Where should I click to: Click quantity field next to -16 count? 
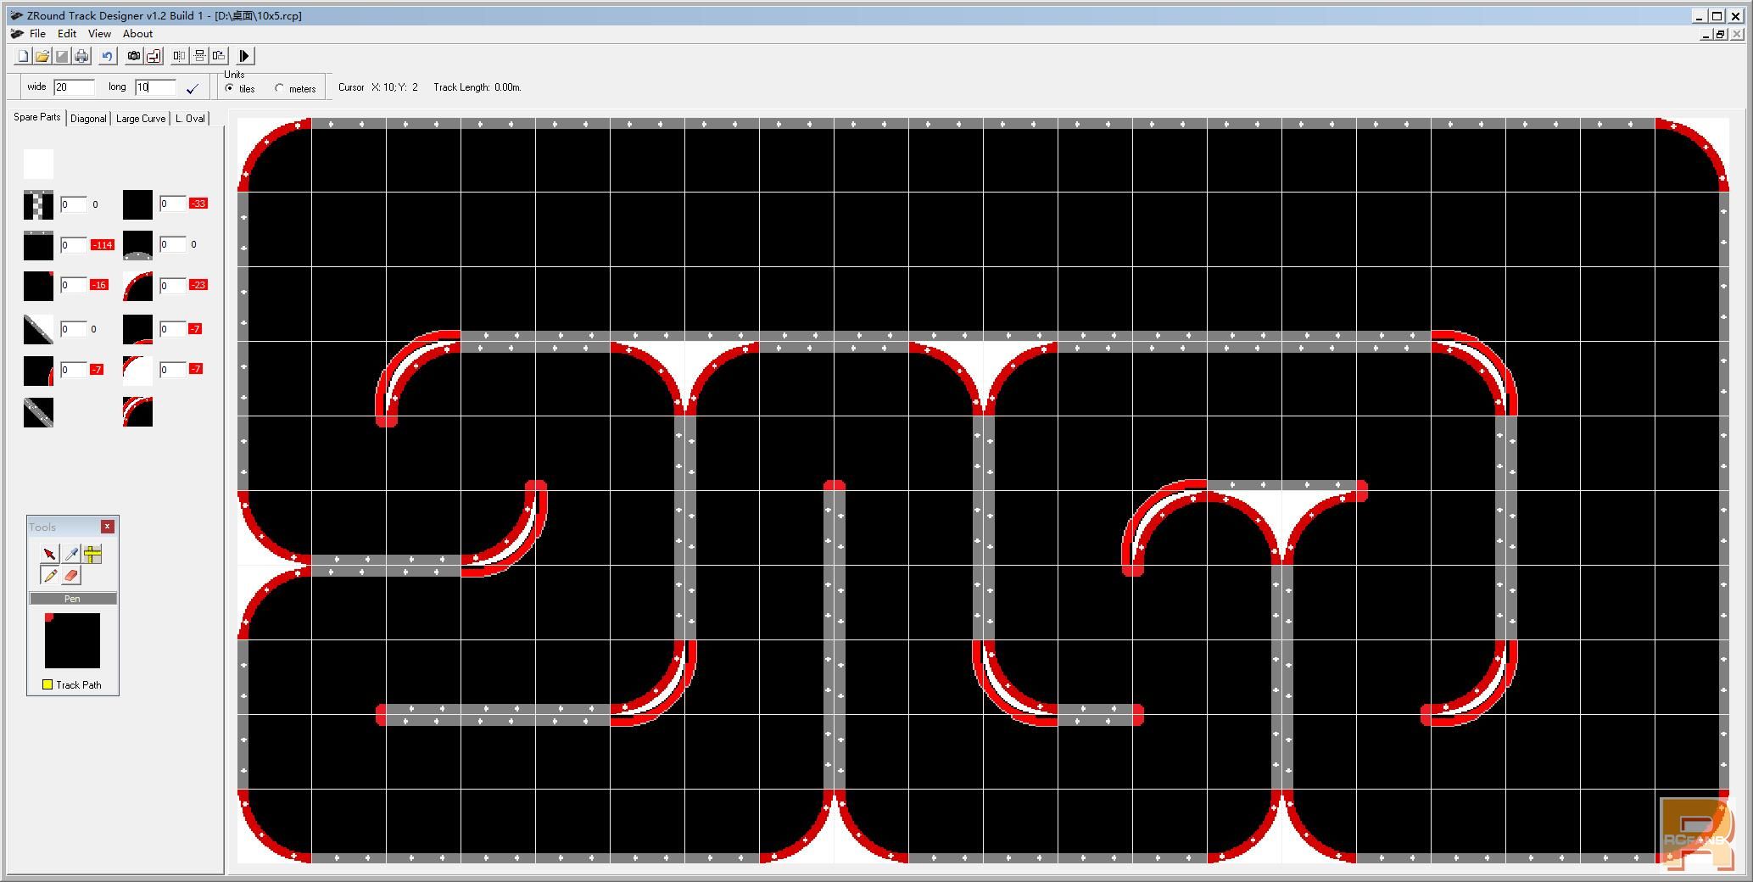74,285
